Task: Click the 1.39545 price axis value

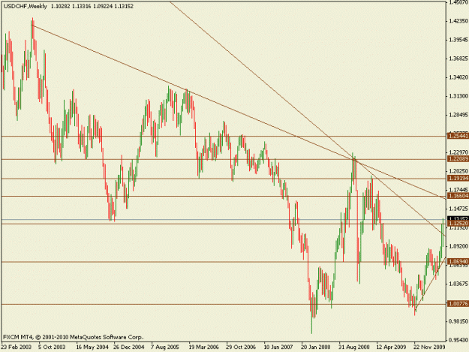Action: [x=458, y=40]
